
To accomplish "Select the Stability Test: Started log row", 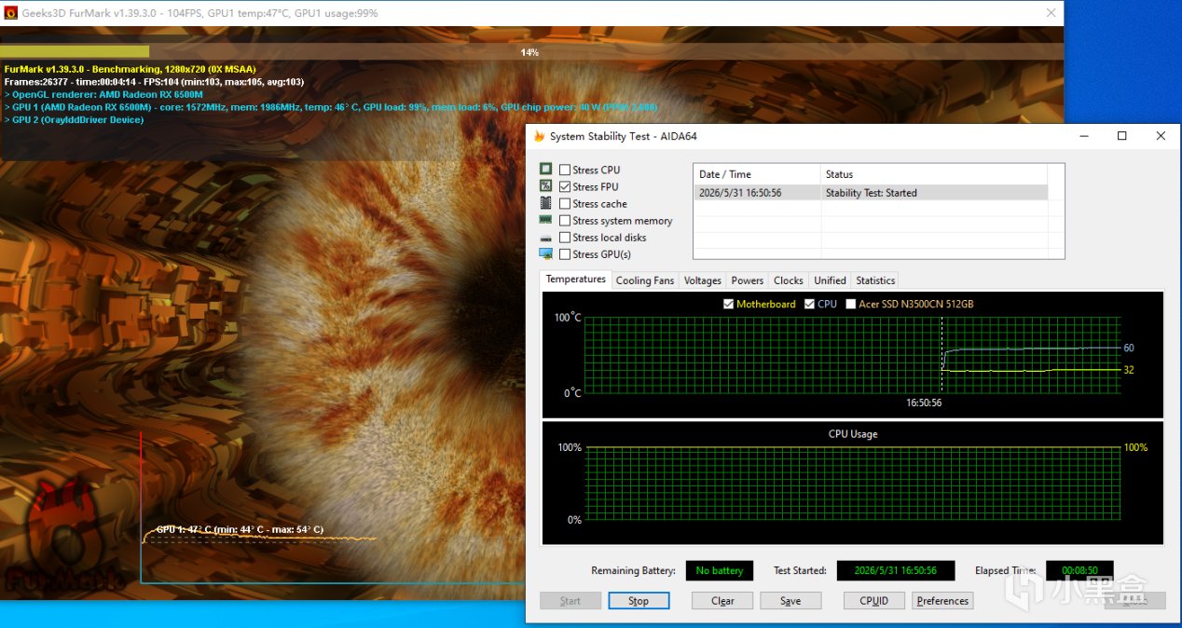I will 871,193.
